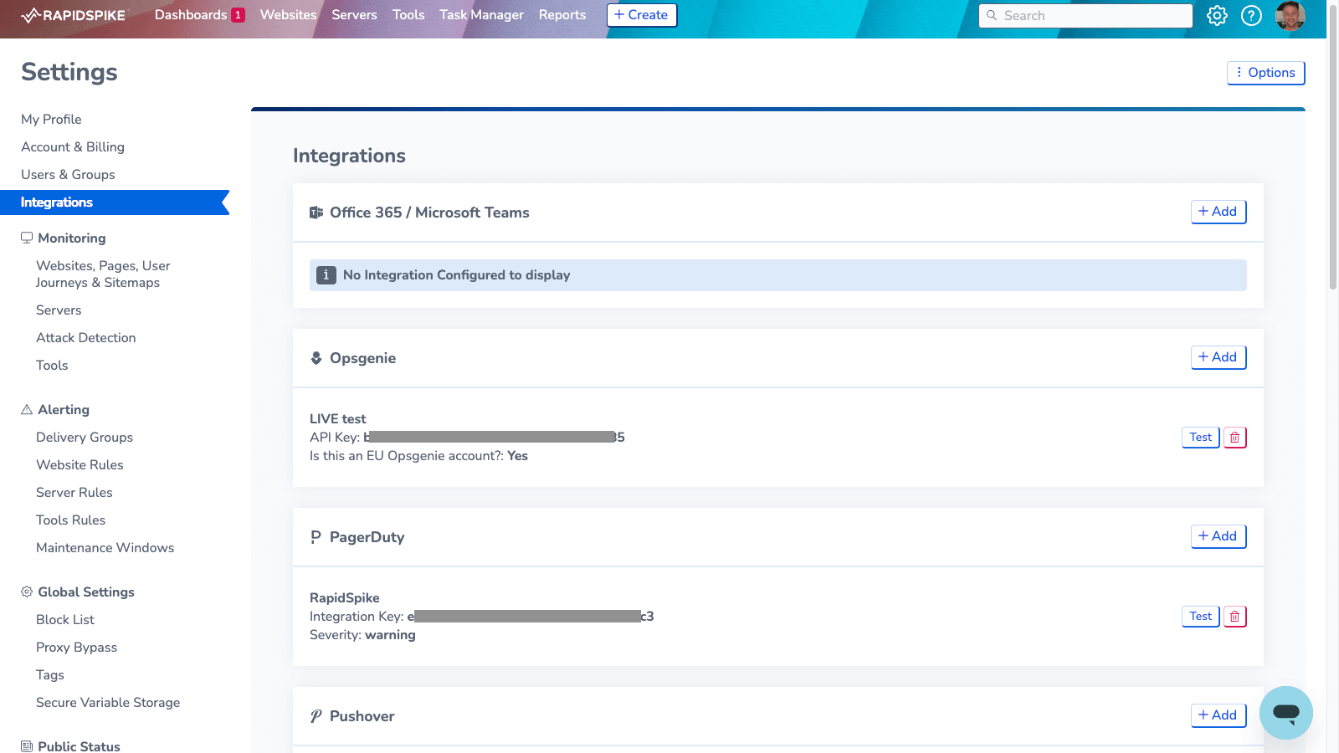Click the Create button

(x=641, y=15)
